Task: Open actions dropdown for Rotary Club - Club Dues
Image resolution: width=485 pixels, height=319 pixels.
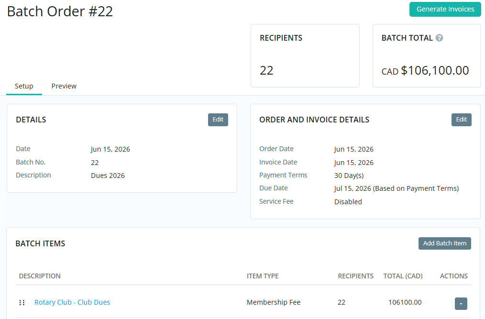Action: click(461, 304)
